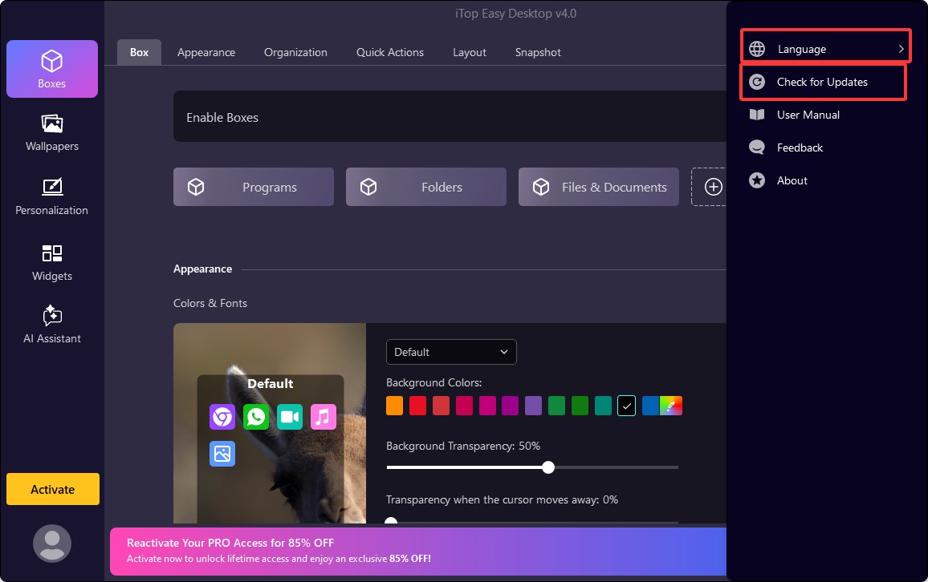Expand the Language submenu
928x582 pixels.
coord(825,49)
